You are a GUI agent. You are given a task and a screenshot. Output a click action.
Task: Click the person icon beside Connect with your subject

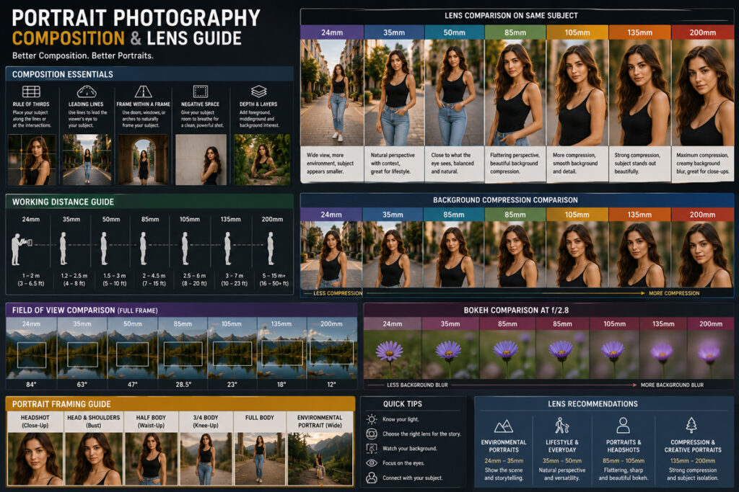[x=372, y=478]
